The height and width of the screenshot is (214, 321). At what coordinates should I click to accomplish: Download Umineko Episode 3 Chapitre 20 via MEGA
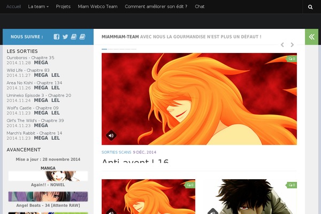click(x=41, y=101)
